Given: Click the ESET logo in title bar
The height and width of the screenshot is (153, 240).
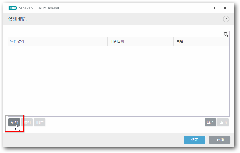Looking at the screenshot, I should pyautogui.click(x=13, y=8).
